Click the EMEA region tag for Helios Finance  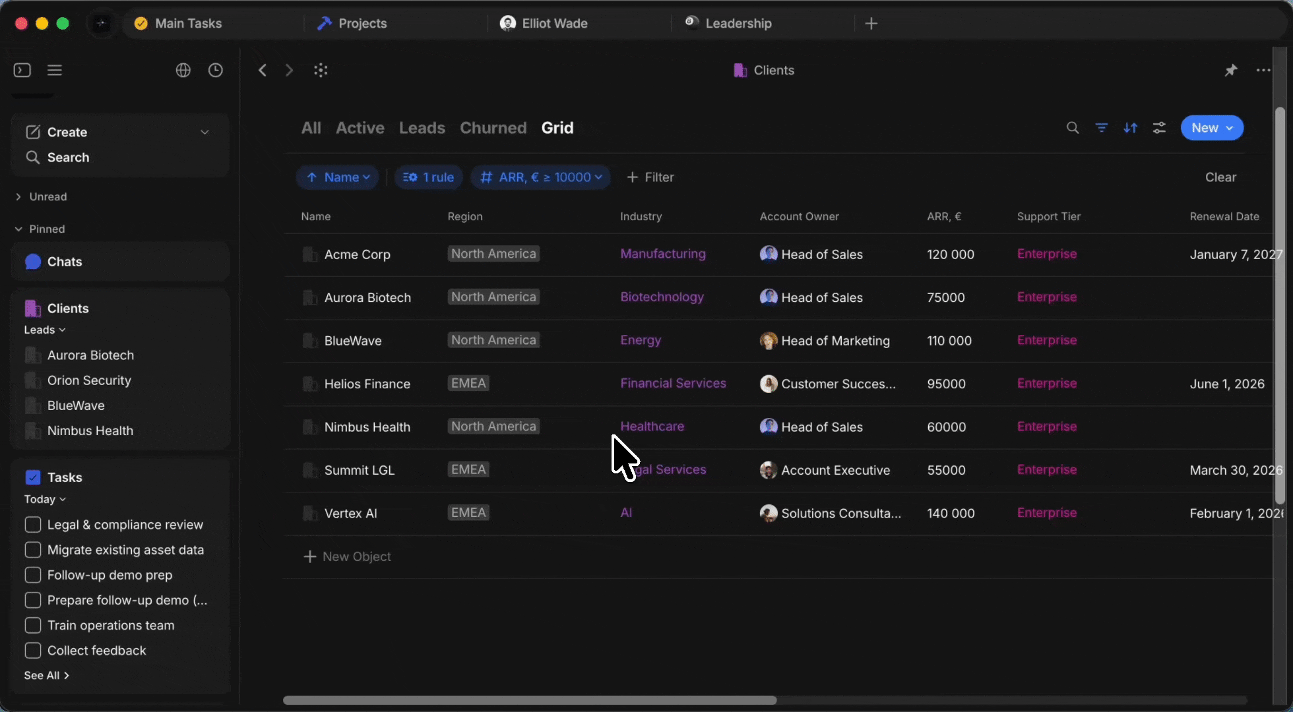click(468, 384)
